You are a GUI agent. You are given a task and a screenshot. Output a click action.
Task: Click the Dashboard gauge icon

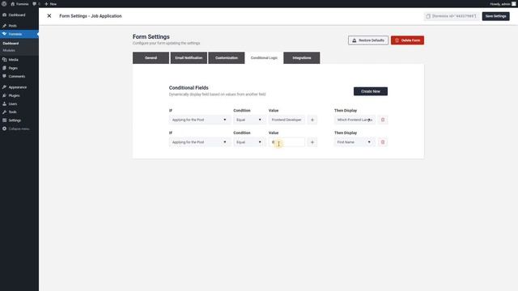click(4, 15)
